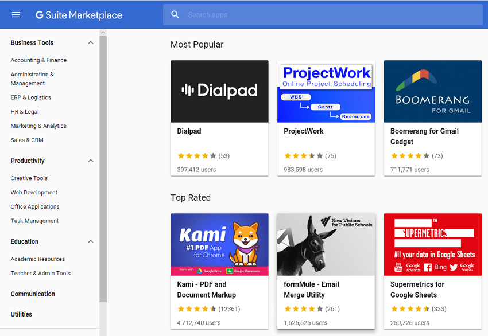Click the Dialpad app title
Screen dimensions: 488x336
(x=189, y=131)
